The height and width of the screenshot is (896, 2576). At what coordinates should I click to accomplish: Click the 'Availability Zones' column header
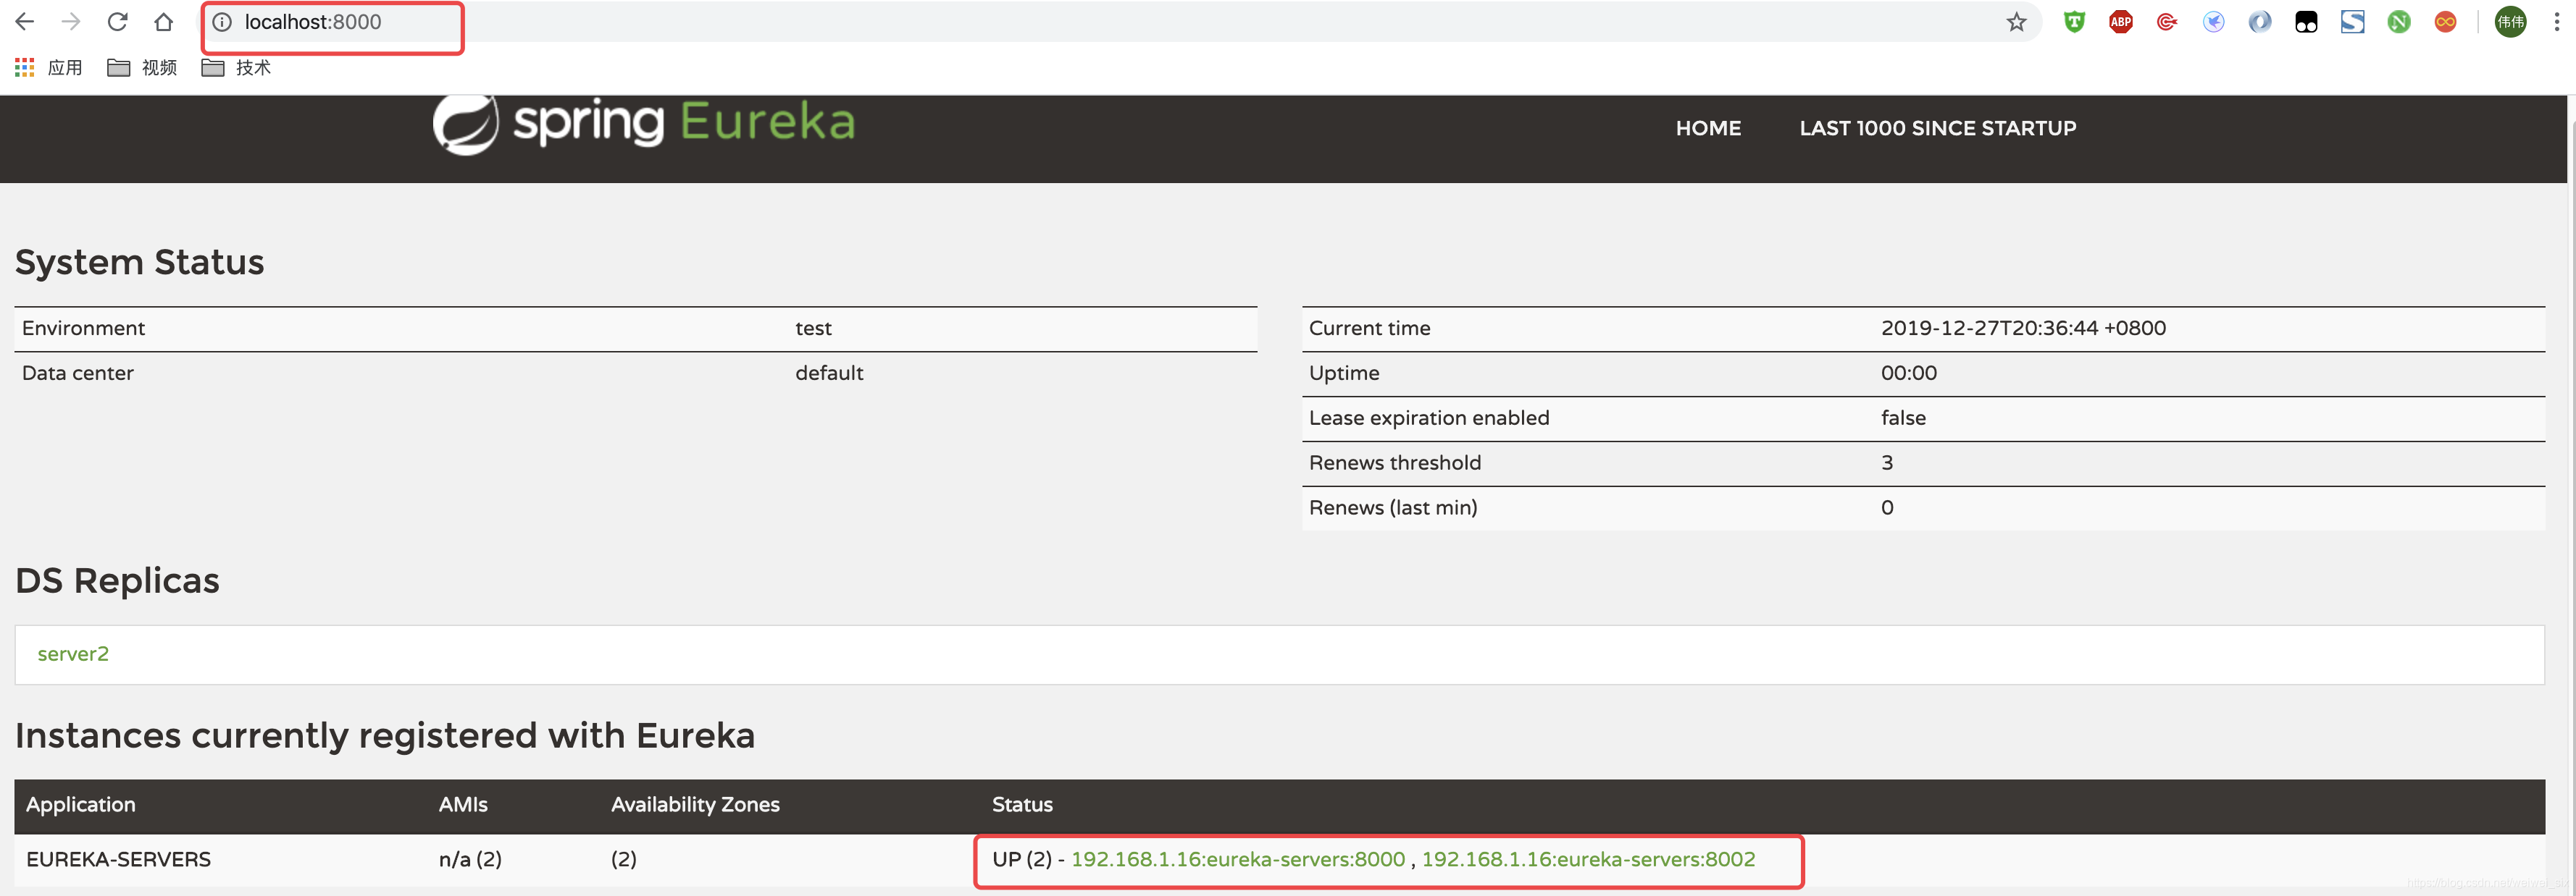[695, 804]
